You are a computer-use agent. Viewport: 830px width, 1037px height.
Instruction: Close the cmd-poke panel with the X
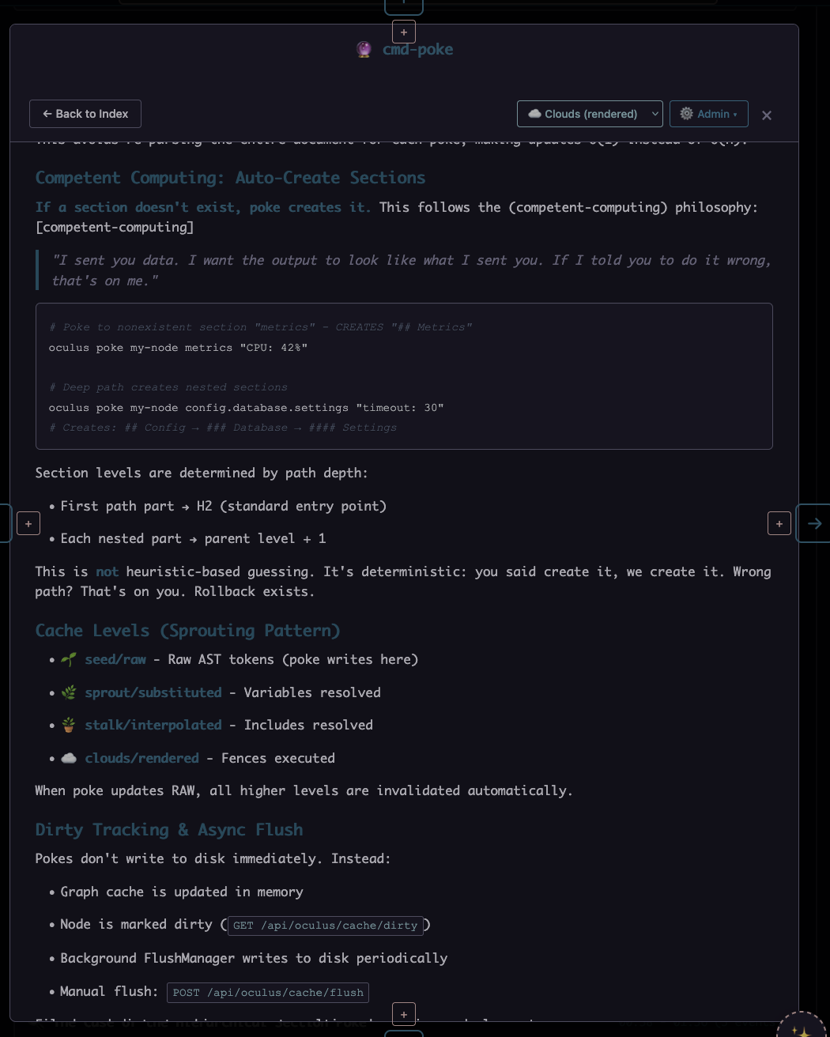(767, 115)
